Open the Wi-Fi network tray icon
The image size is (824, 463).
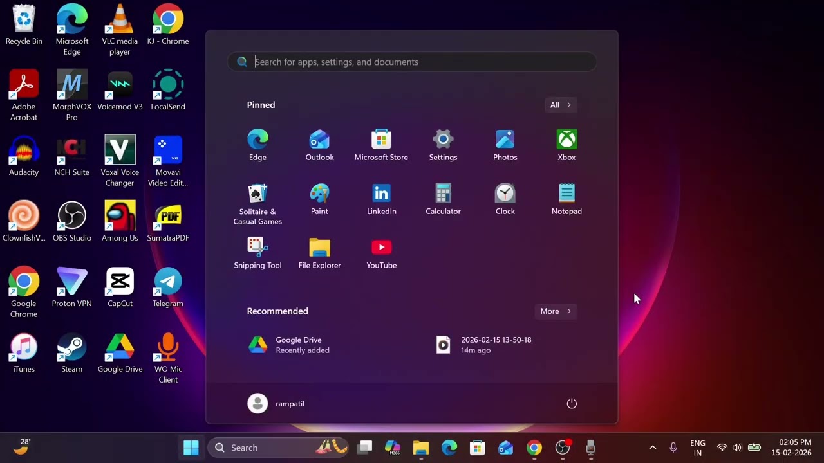[x=722, y=448]
